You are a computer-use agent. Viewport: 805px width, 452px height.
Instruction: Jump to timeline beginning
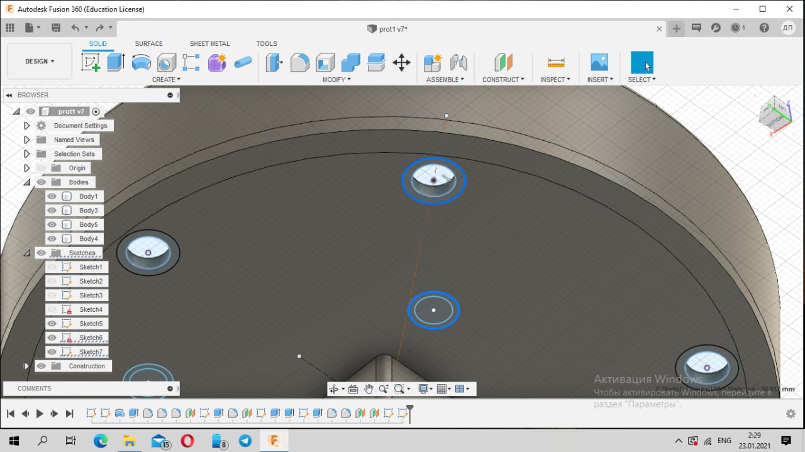click(x=10, y=414)
